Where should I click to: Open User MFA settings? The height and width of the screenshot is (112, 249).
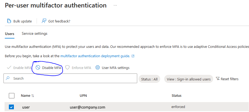click(112, 68)
